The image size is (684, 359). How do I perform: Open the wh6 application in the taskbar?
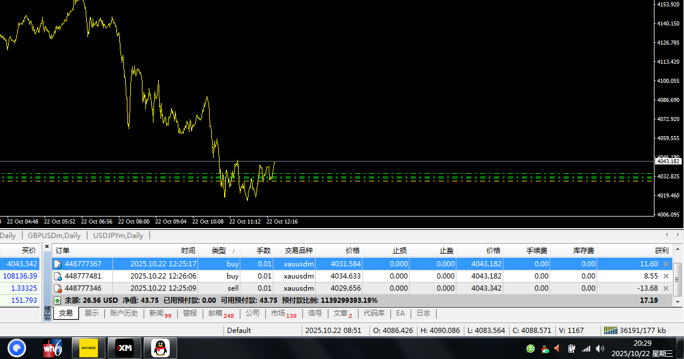coord(53,348)
